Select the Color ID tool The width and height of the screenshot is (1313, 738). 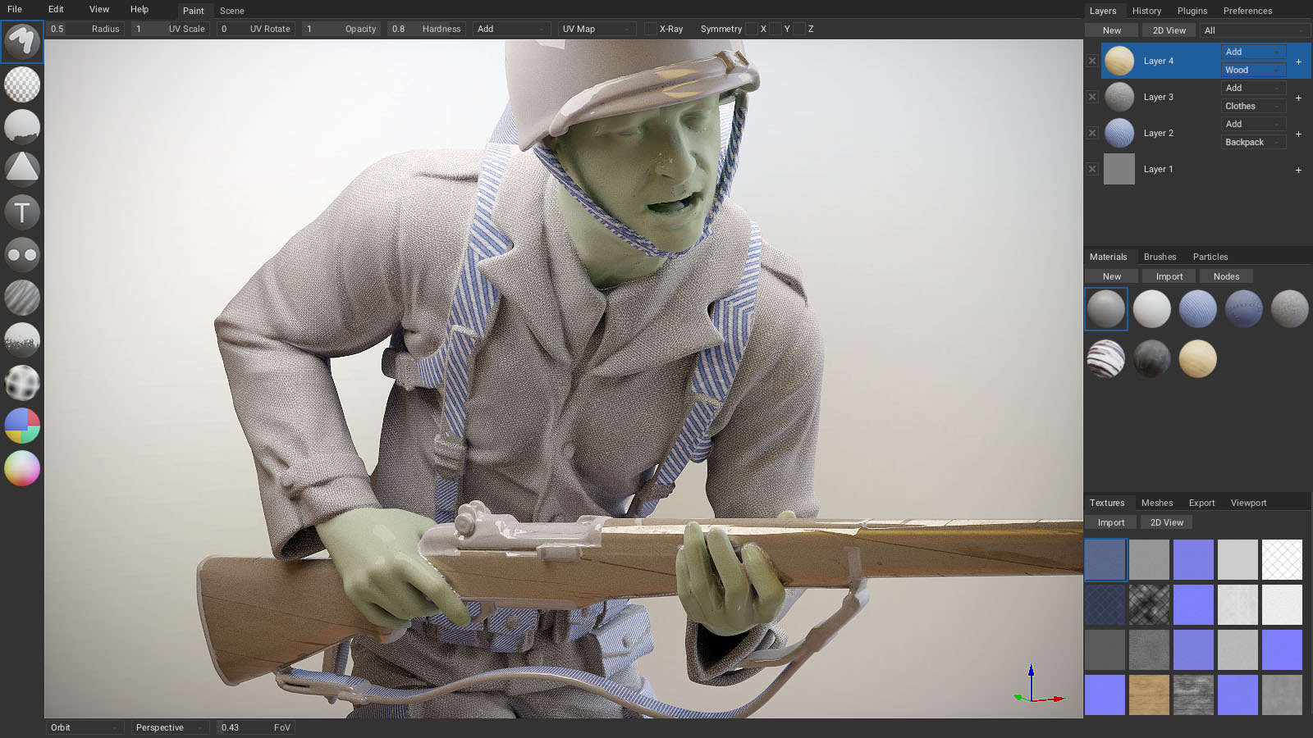[x=22, y=426]
